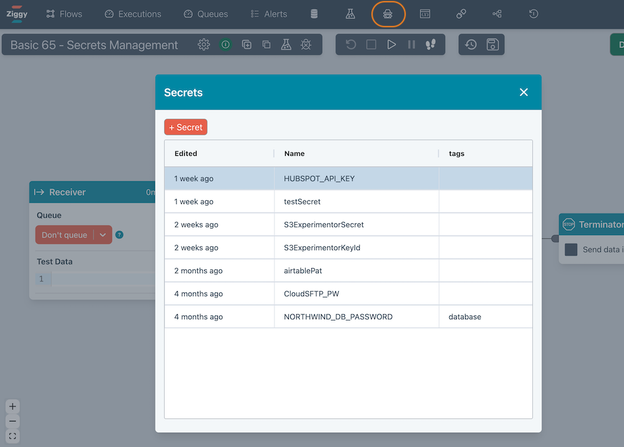Click the link chain icon in navbar

pyautogui.click(x=461, y=14)
